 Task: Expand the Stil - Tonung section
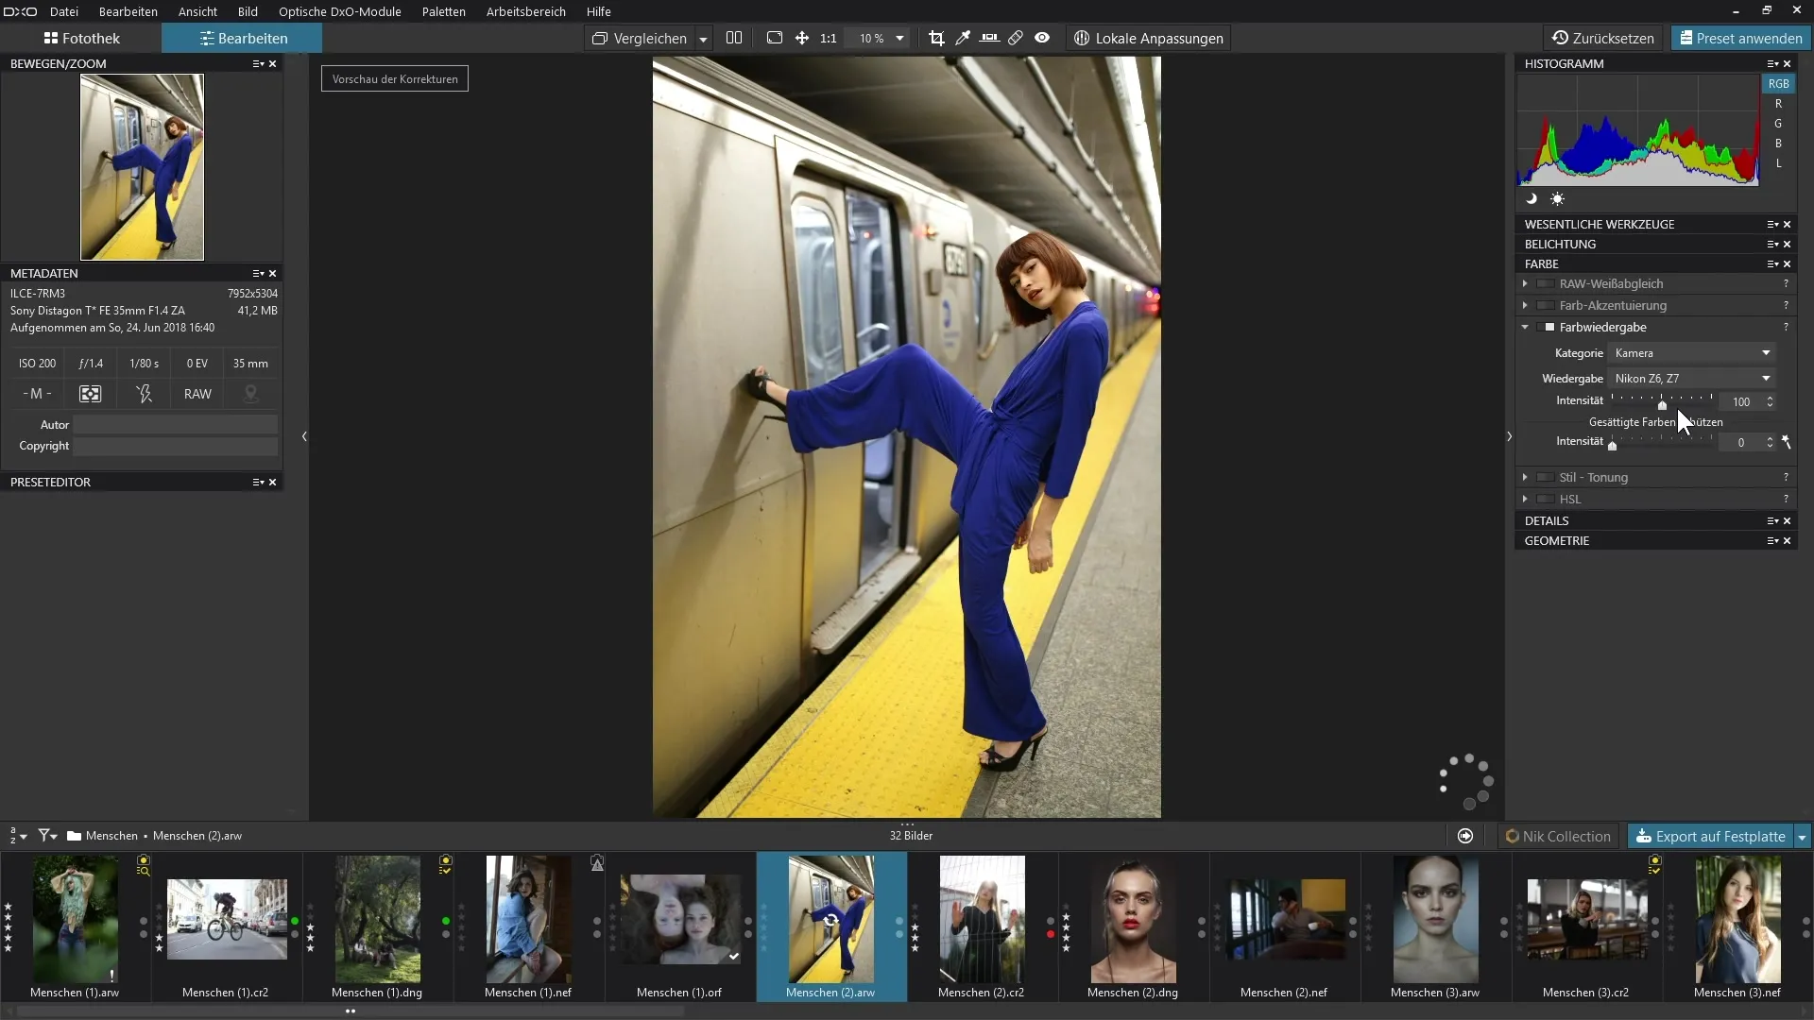(x=1525, y=477)
